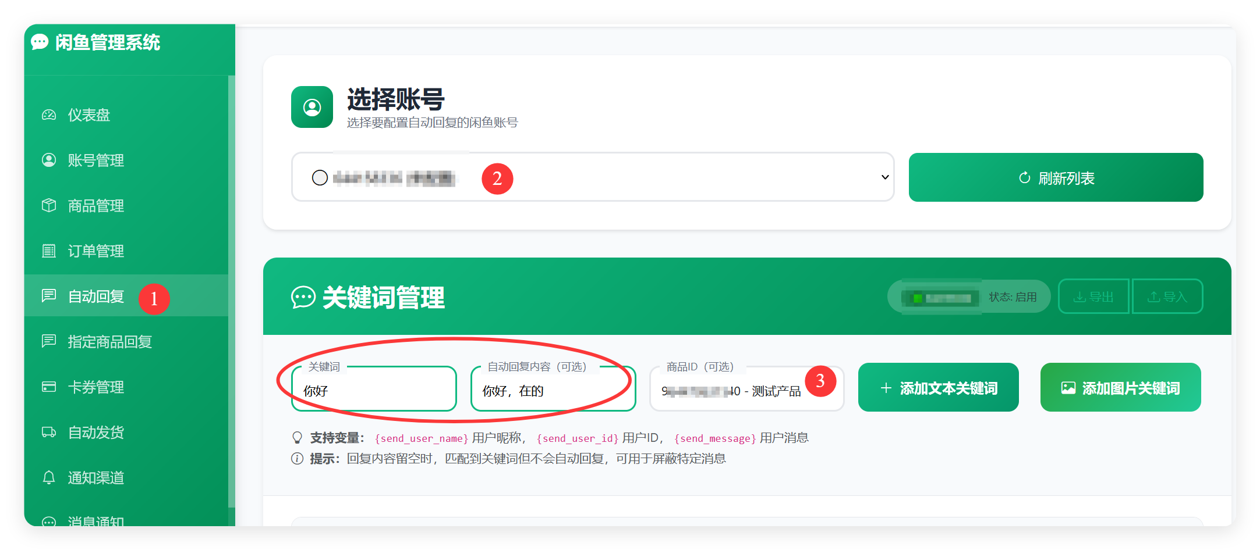Click the 导出 export button
This screenshot has width=1260, height=550.
click(1093, 297)
